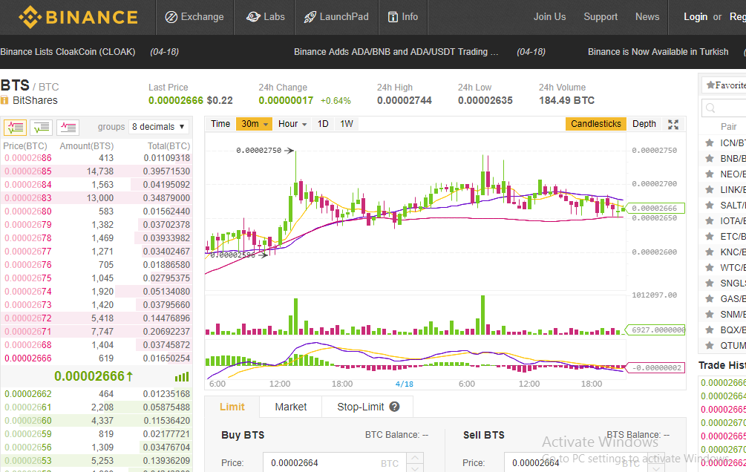Open the Exchange menu
This screenshot has width=746, height=472.
click(x=194, y=17)
